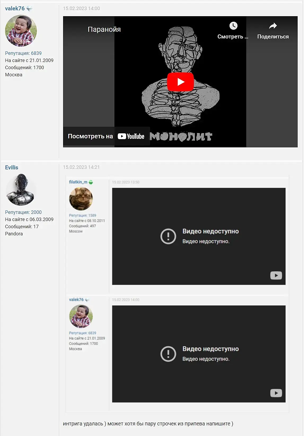The image size is (304, 436).
Task: Open valek76 username in quoted post
Action: pos(76,300)
